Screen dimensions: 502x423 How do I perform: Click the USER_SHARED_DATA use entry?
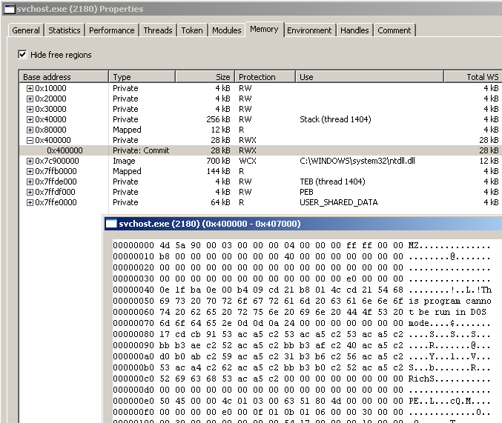pos(338,202)
